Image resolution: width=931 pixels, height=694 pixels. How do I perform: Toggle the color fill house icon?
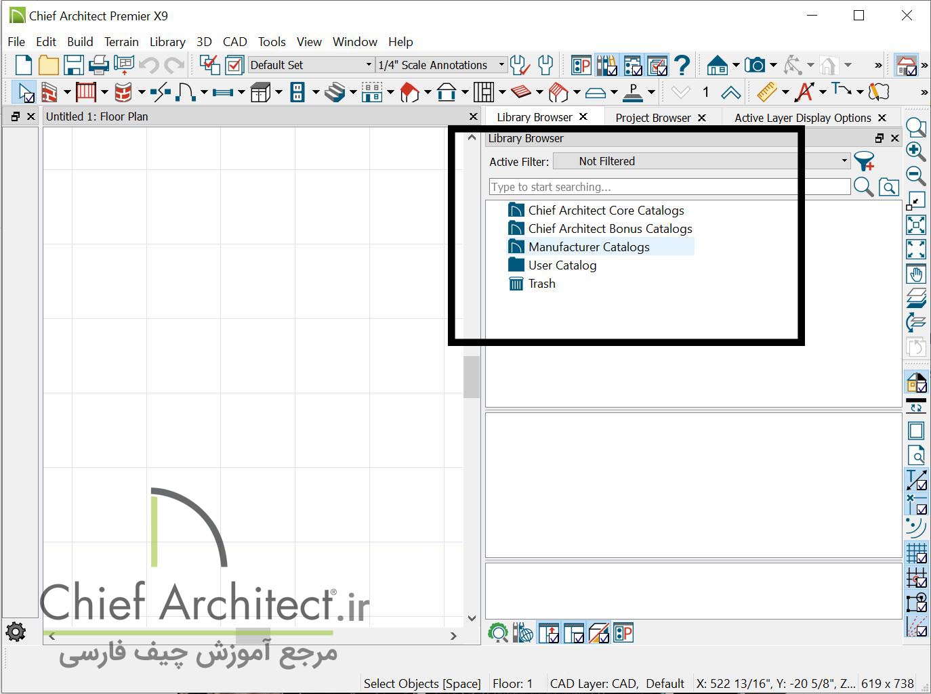[916, 383]
